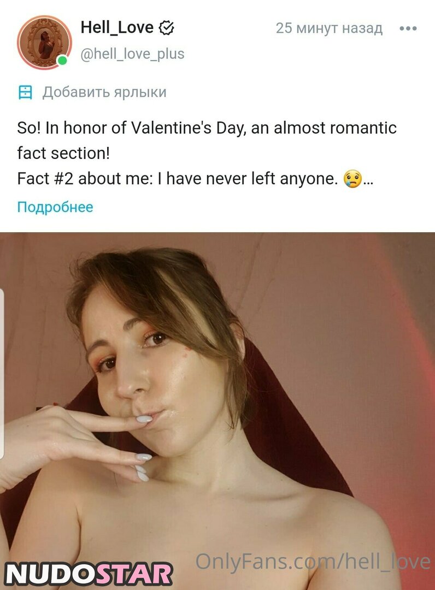Viewport: 435px width, 590px height.
Task: Click the green online status dot
Action: click(x=63, y=60)
